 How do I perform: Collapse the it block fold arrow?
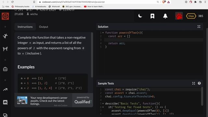tap(103, 107)
